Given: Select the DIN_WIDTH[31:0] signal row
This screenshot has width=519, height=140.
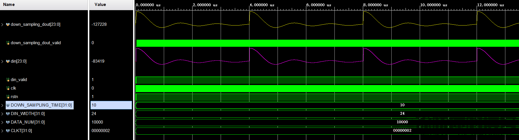Looking at the screenshot, I should (x=28, y=114).
